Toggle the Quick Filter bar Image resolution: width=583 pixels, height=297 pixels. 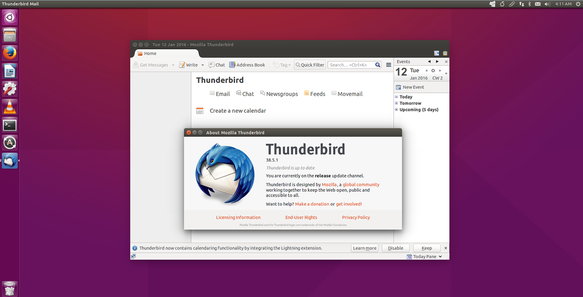[309, 65]
